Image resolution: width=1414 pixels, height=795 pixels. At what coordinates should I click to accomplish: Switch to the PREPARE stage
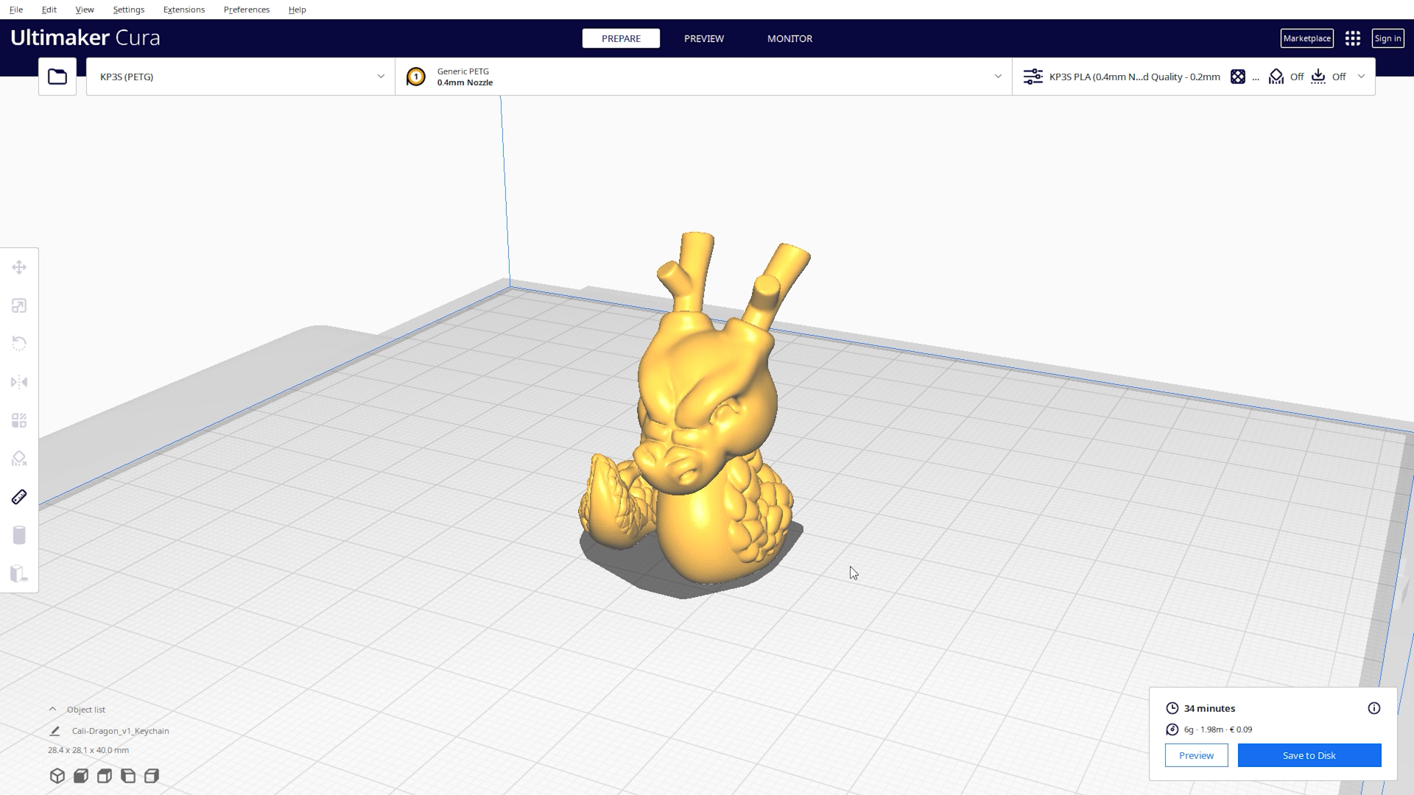621,38
